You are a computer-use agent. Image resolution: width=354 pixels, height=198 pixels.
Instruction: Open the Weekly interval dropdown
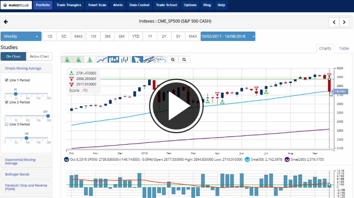click(21, 36)
